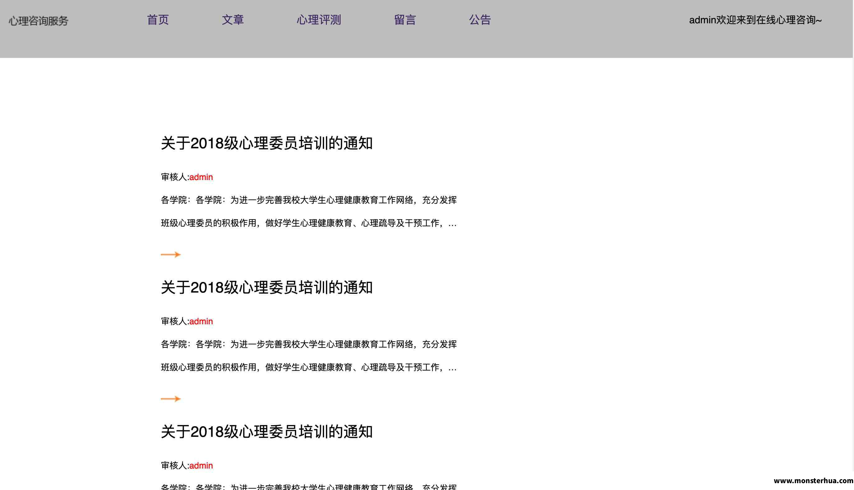Click the 审核人 label in the second notice
This screenshot has height=490, width=854.
pos(174,321)
